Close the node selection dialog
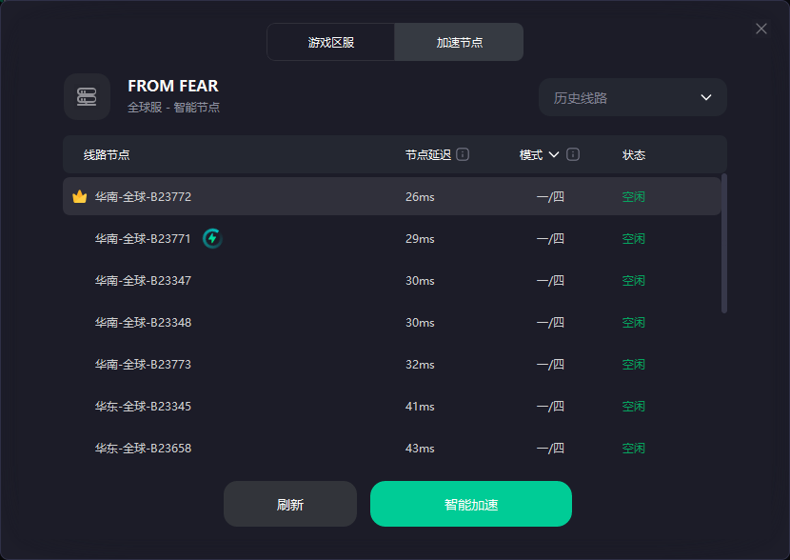This screenshot has width=790, height=560. pyautogui.click(x=761, y=29)
